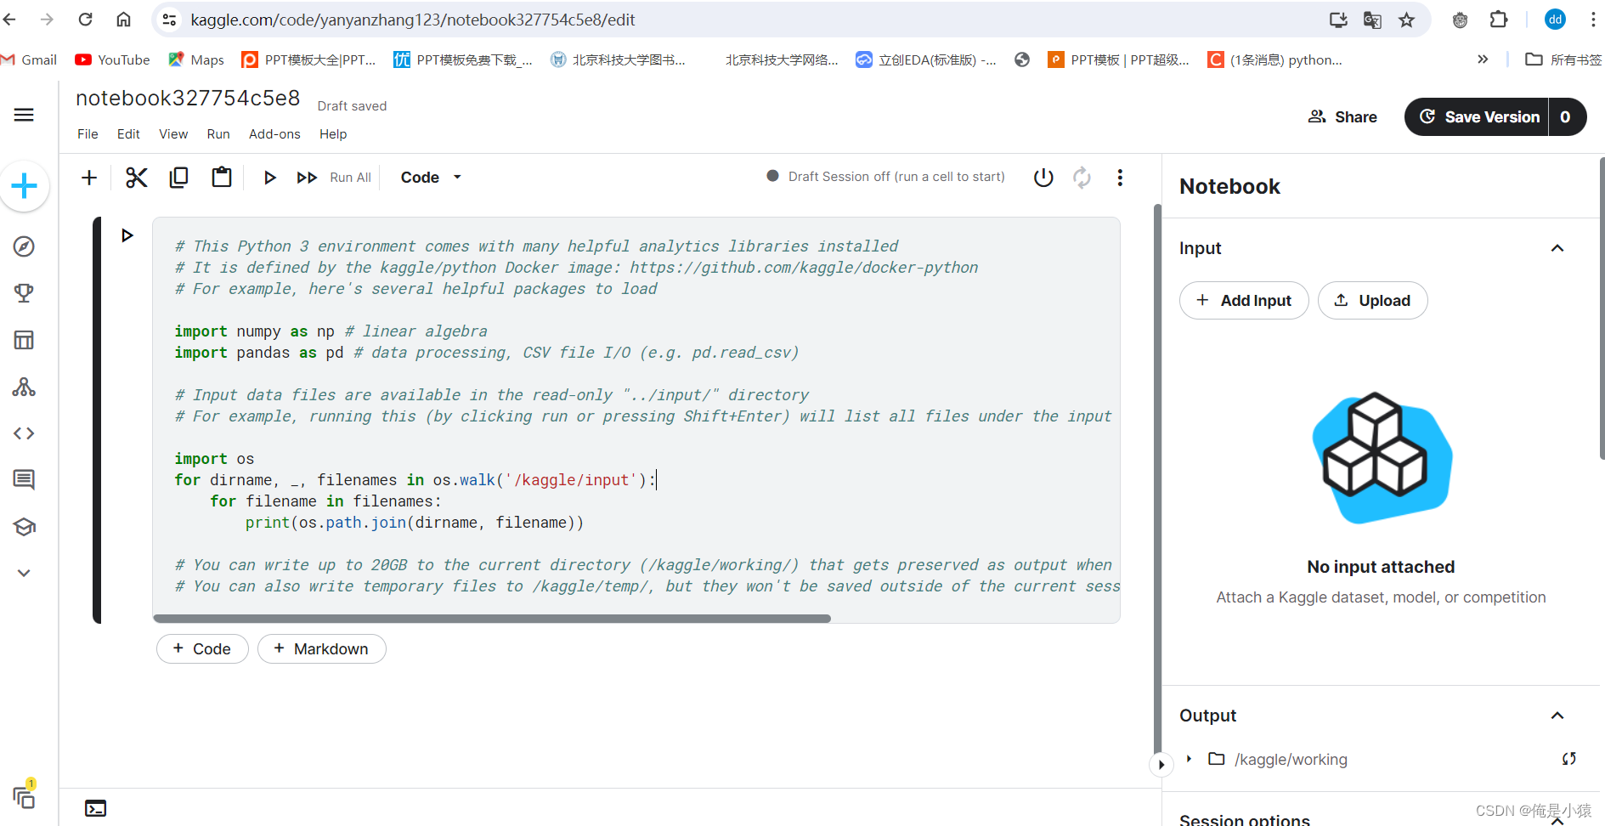Screen dimensions: 1605x826
Task: Select the Competitions trophy icon in sidebar
Action: pos(24,292)
